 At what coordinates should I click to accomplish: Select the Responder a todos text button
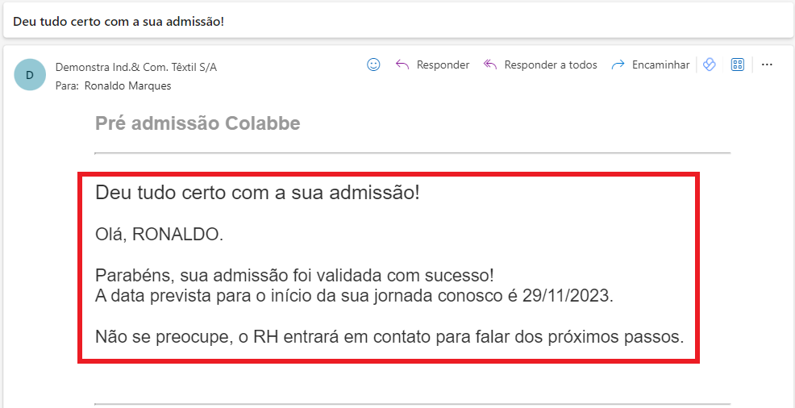pyautogui.click(x=551, y=65)
